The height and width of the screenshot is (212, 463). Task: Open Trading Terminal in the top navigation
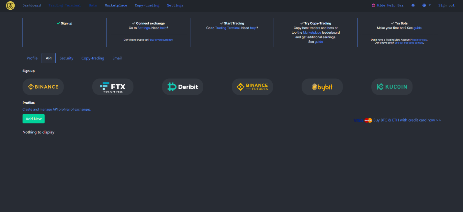pos(65,5)
